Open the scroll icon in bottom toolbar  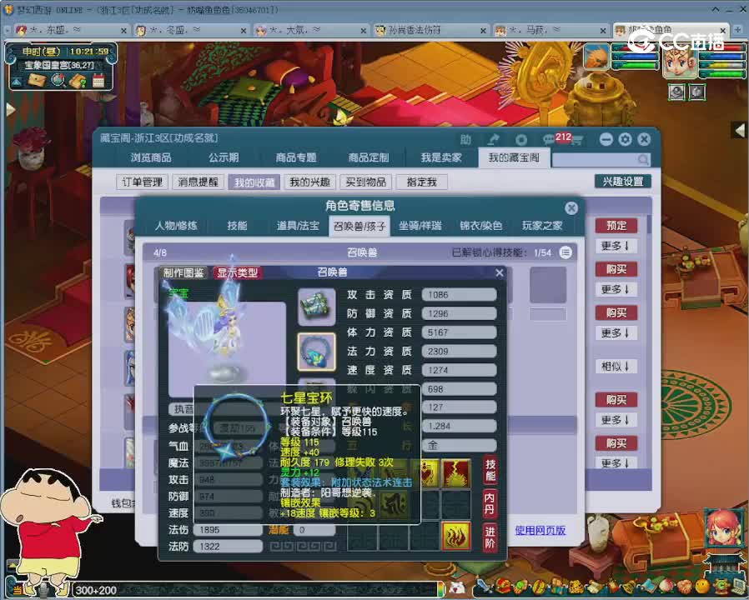pos(596,586)
